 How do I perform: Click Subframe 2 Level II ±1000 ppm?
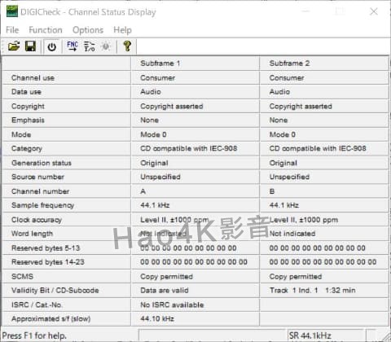point(304,220)
